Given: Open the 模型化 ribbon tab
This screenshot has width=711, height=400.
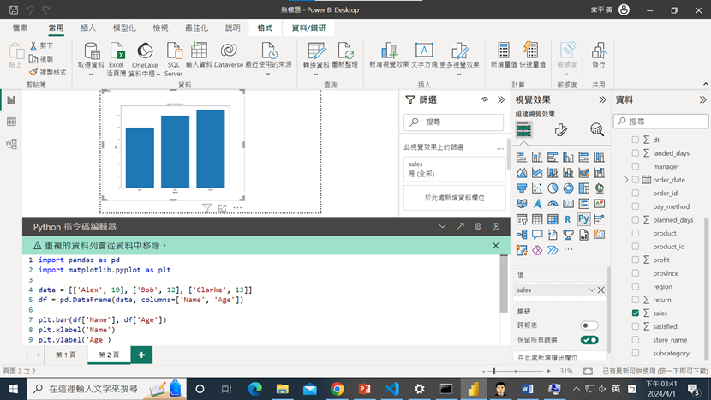Looking at the screenshot, I should [124, 28].
